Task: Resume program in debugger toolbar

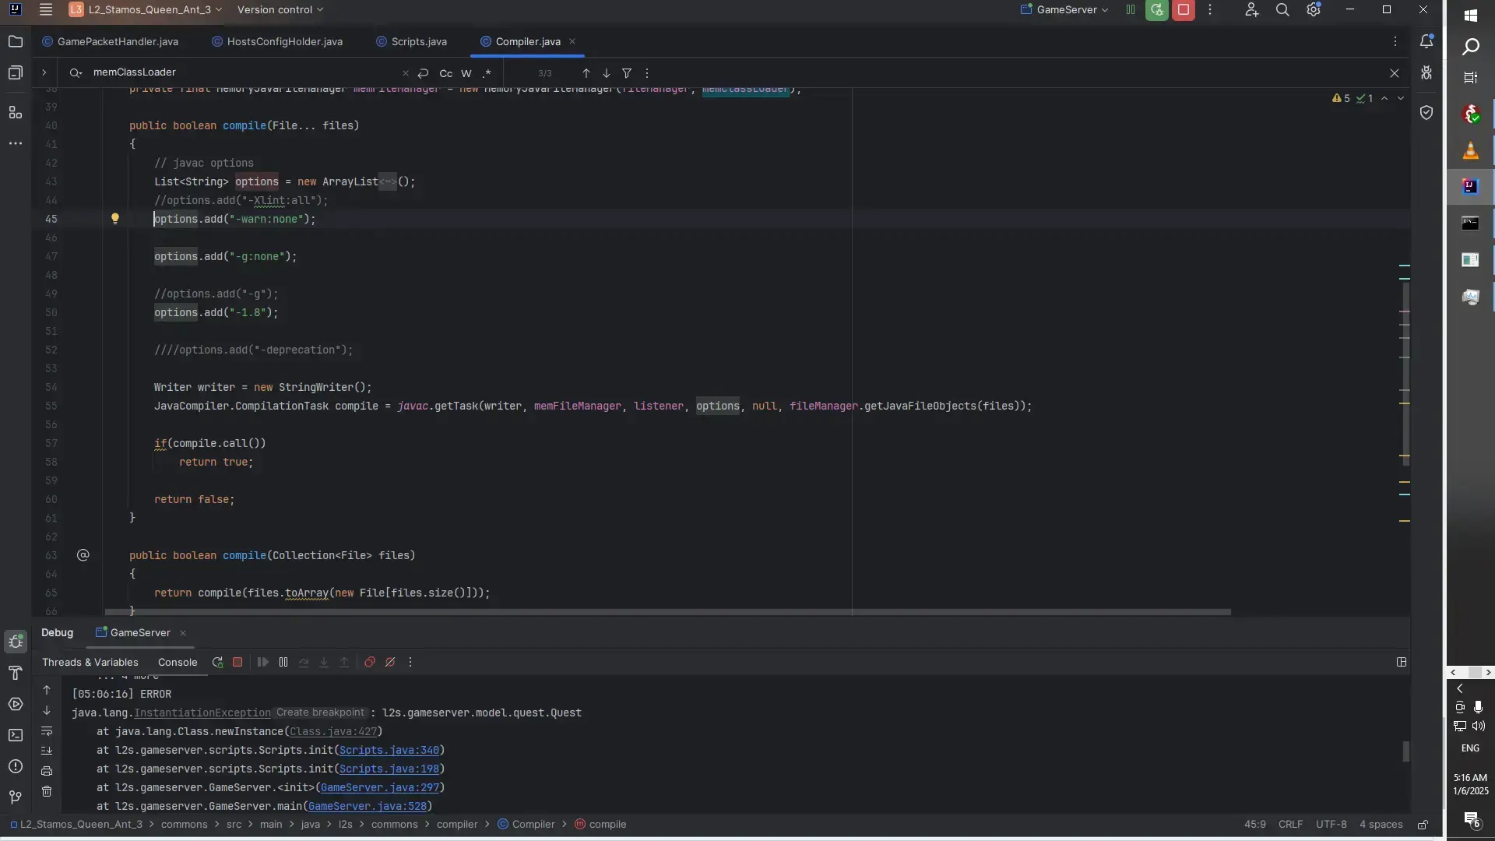Action: (263, 663)
